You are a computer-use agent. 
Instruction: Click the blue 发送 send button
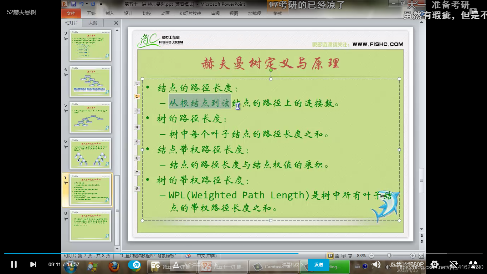point(319,264)
